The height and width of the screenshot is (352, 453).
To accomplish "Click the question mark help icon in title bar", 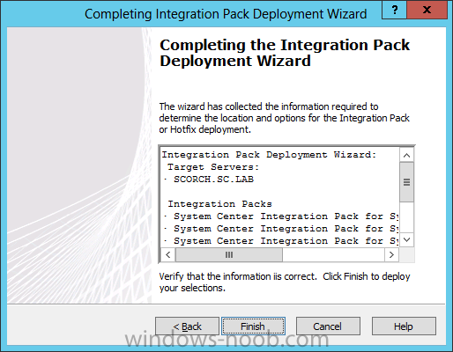I will (x=395, y=10).
